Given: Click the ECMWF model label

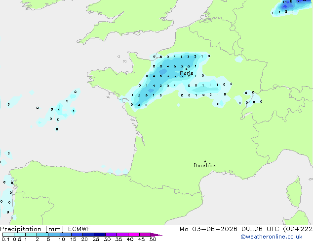Looking at the screenshot, I should 79,229.
